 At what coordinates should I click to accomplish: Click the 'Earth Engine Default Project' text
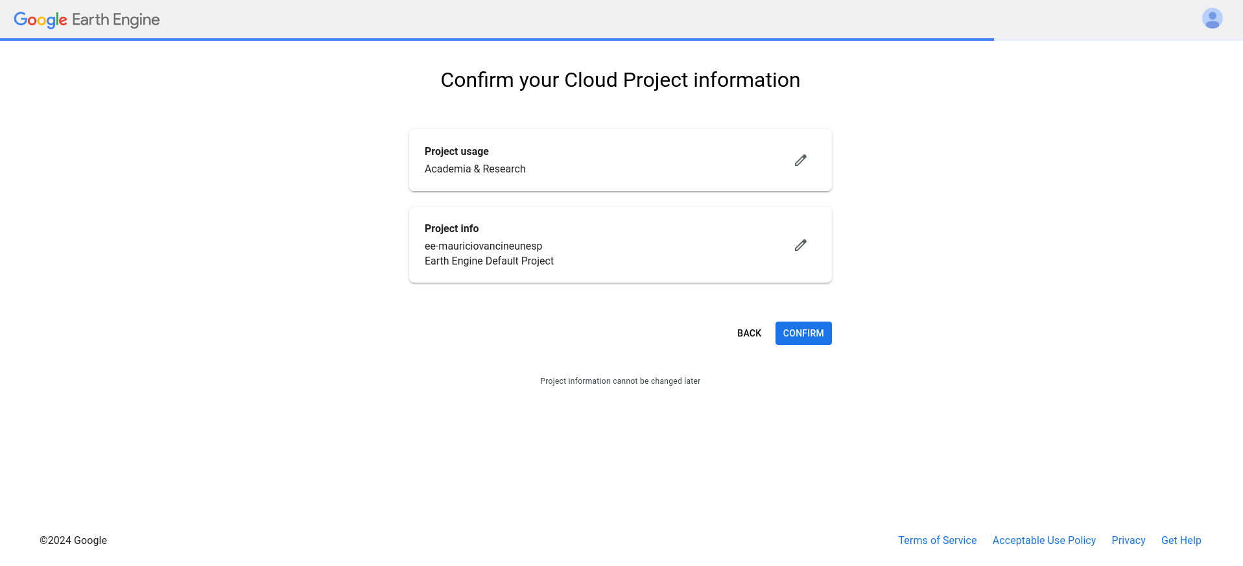tap(489, 261)
